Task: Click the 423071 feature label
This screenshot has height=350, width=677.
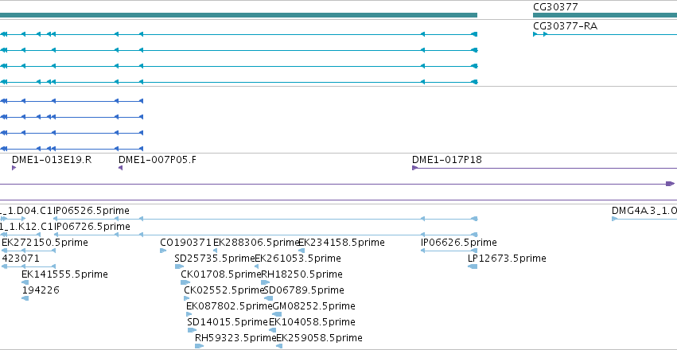Action: (21, 259)
